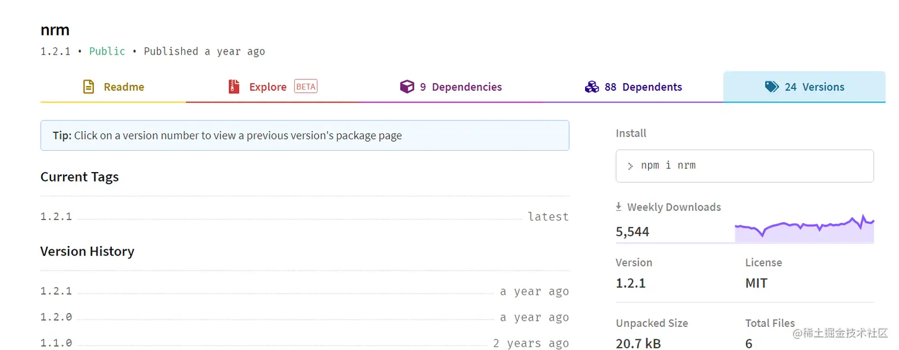
Task: Click the latest tag label
Action: click(x=548, y=217)
